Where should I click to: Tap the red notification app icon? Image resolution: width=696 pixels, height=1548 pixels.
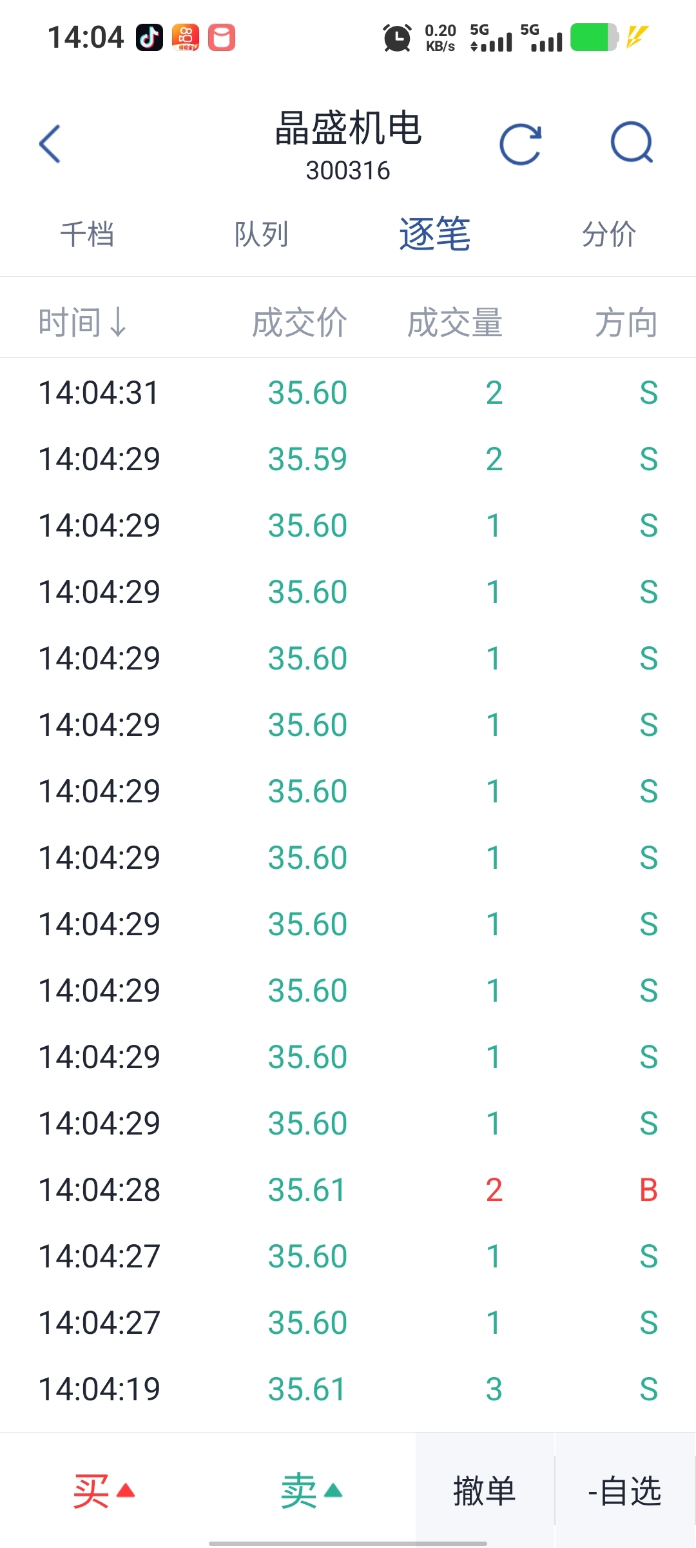tap(222, 37)
